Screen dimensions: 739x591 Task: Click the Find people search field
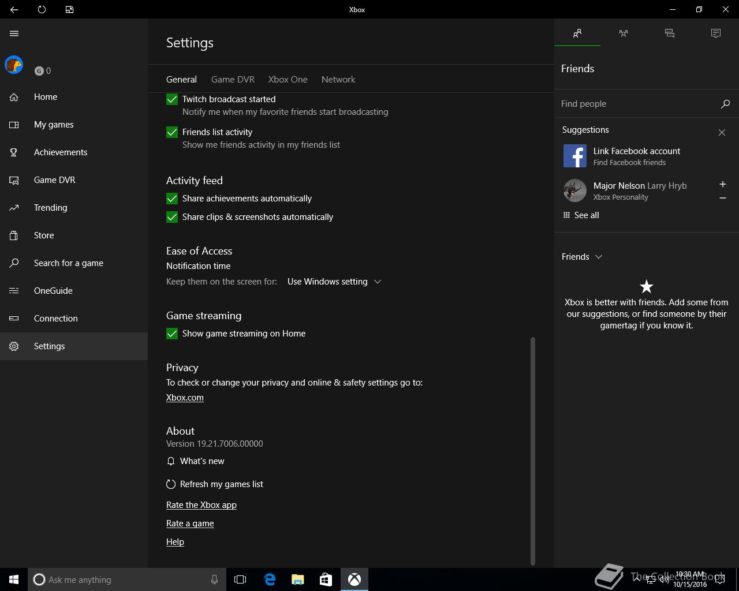point(637,104)
